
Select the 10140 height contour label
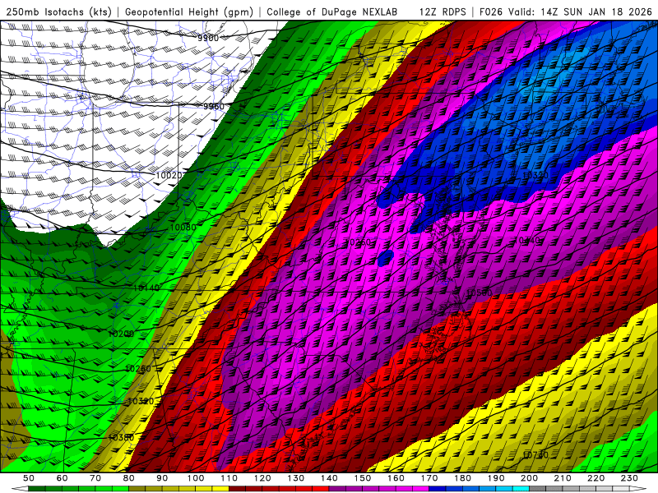147,288
